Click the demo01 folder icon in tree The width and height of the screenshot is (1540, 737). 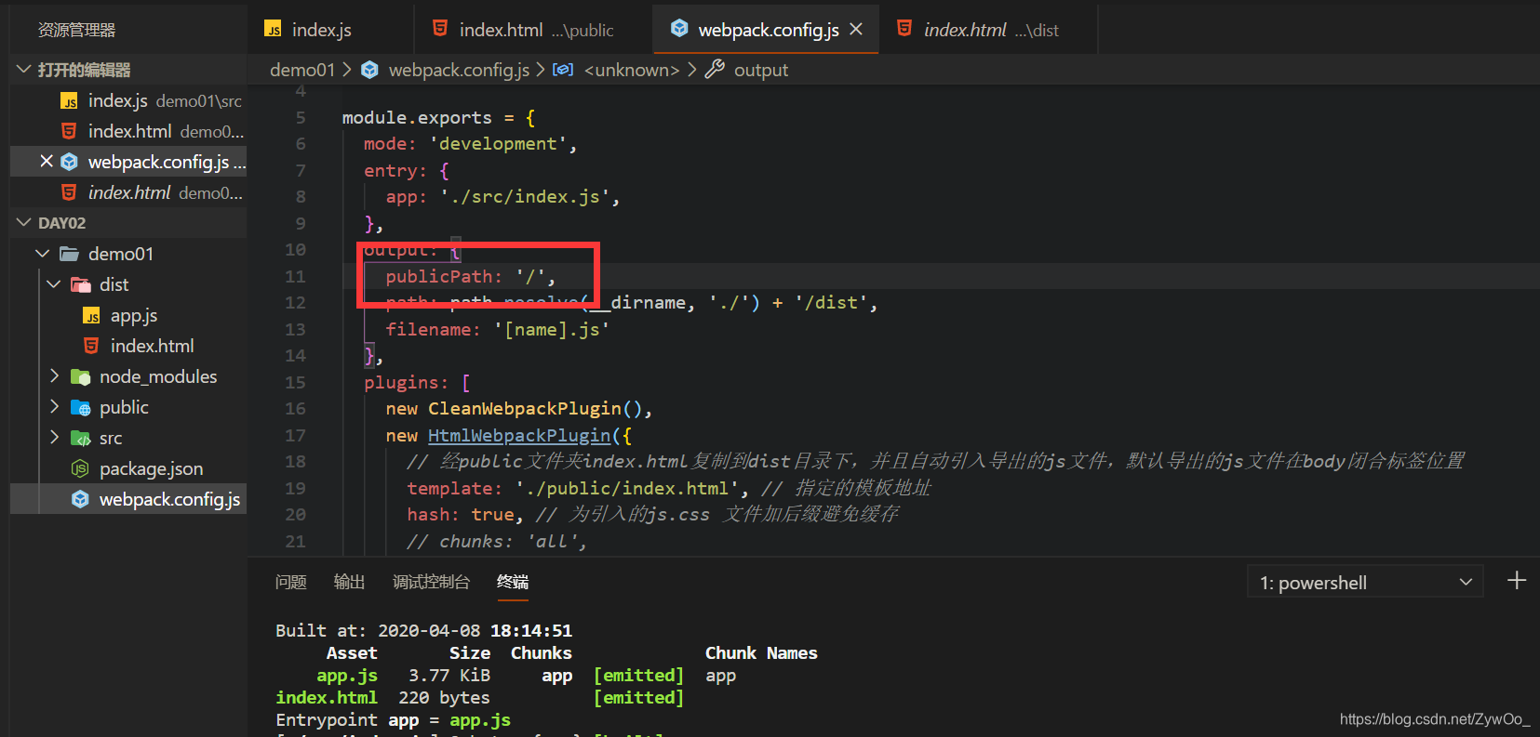tap(69, 254)
